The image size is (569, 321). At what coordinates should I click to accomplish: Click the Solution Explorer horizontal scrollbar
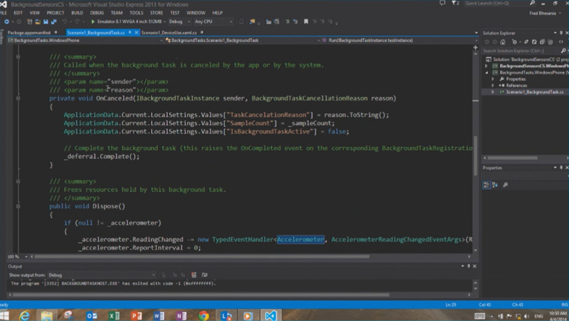512,158
